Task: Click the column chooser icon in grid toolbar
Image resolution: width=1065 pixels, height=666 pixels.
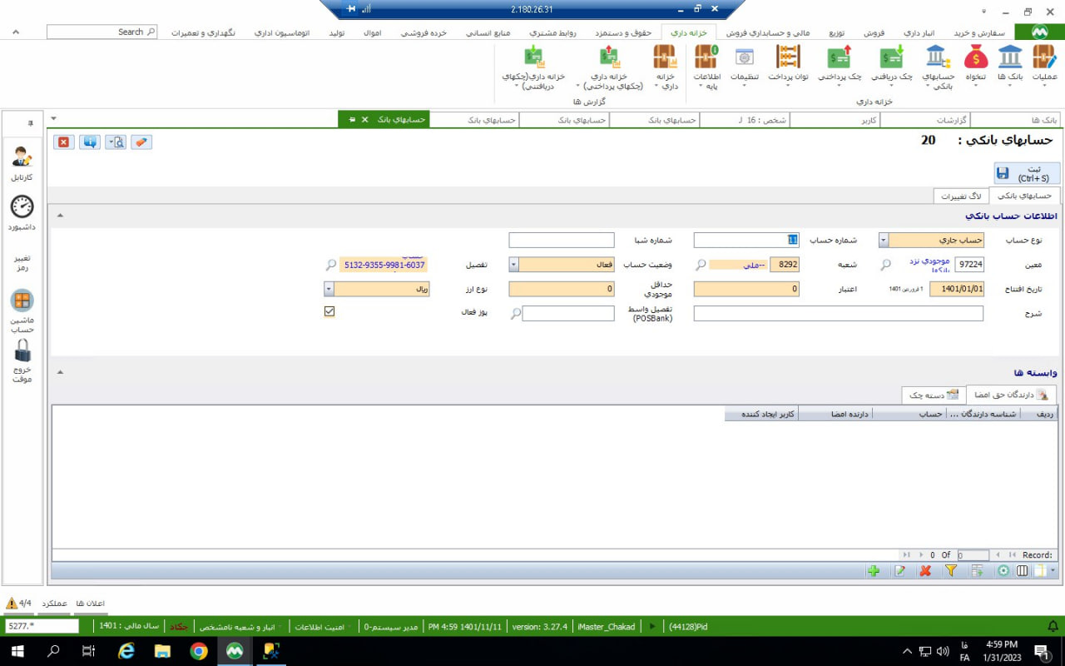Action: [x=1023, y=571]
